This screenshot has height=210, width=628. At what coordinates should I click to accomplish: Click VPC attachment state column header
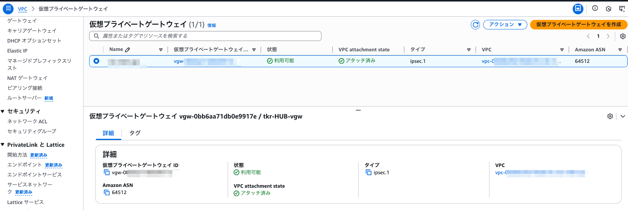(x=364, y=50)
